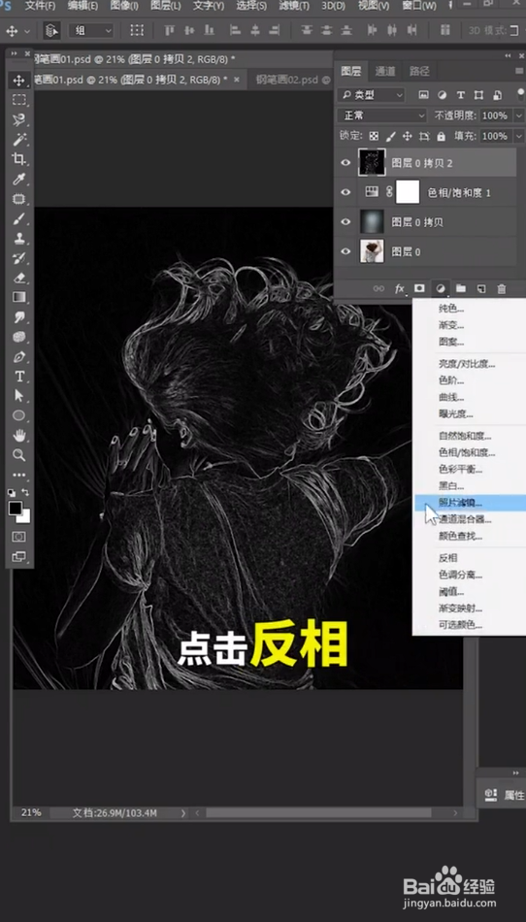Create a new layer
The height and width of the screenshot is (922, 526).
point(481,288)
